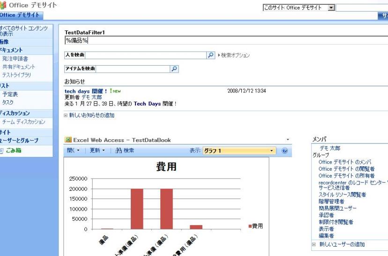Open the 開く menu in Excel toolbar
This screenshot has height=256, width=388.
(73, 151)
